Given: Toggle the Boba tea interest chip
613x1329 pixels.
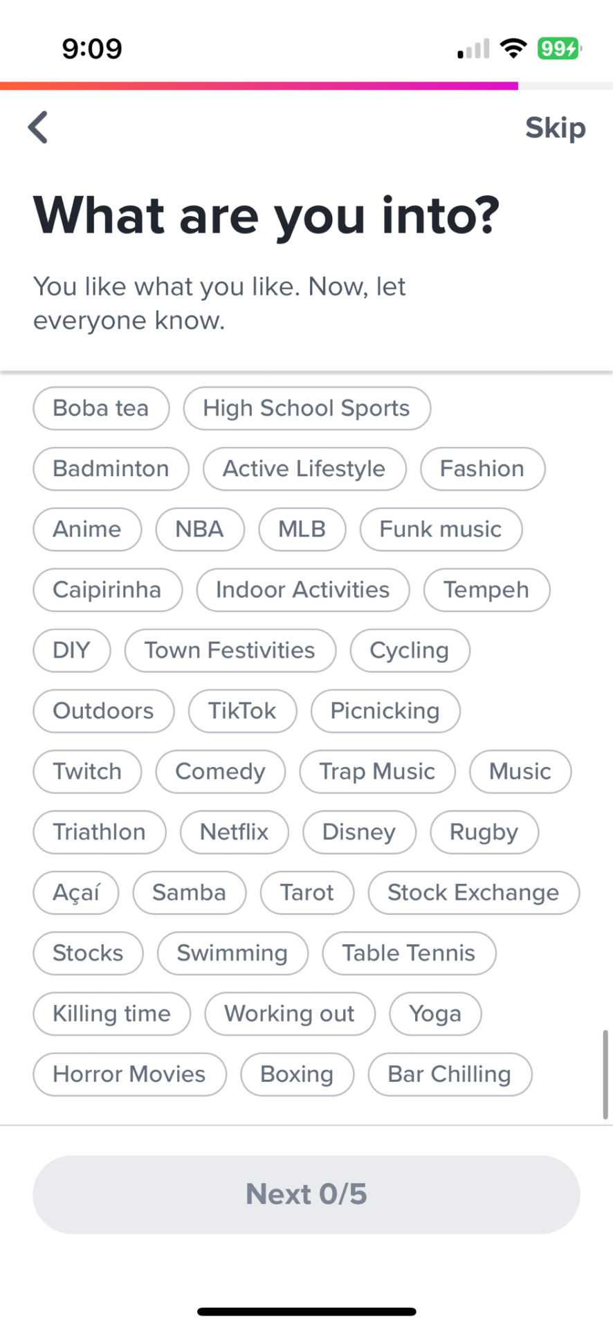Looking at the screenshot, I should click(101, 408).
